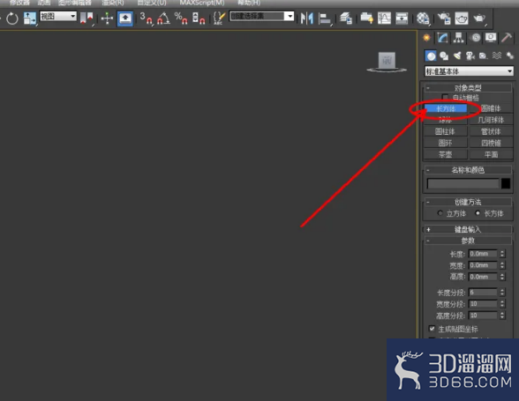Viewport: 519px width, 401px height.
Task: Select the Scale tool in toolbar
Action: (x=29, y=19)
